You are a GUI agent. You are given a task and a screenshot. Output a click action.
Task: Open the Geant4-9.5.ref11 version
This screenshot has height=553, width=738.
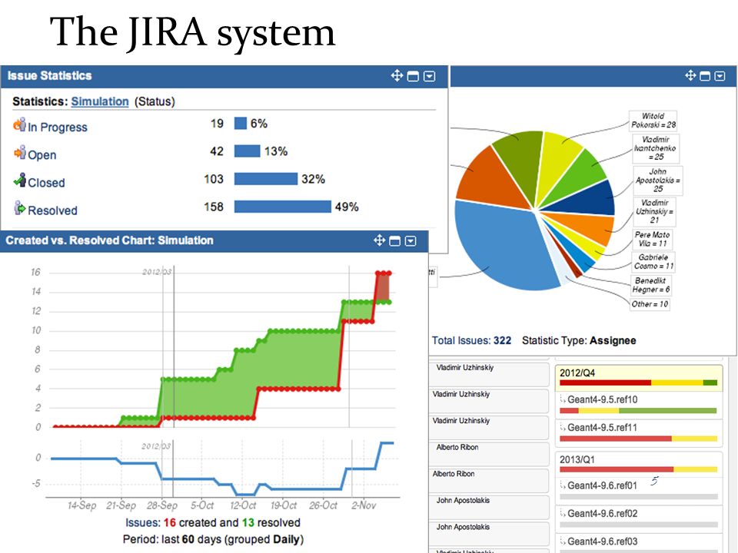pos(602,428)
